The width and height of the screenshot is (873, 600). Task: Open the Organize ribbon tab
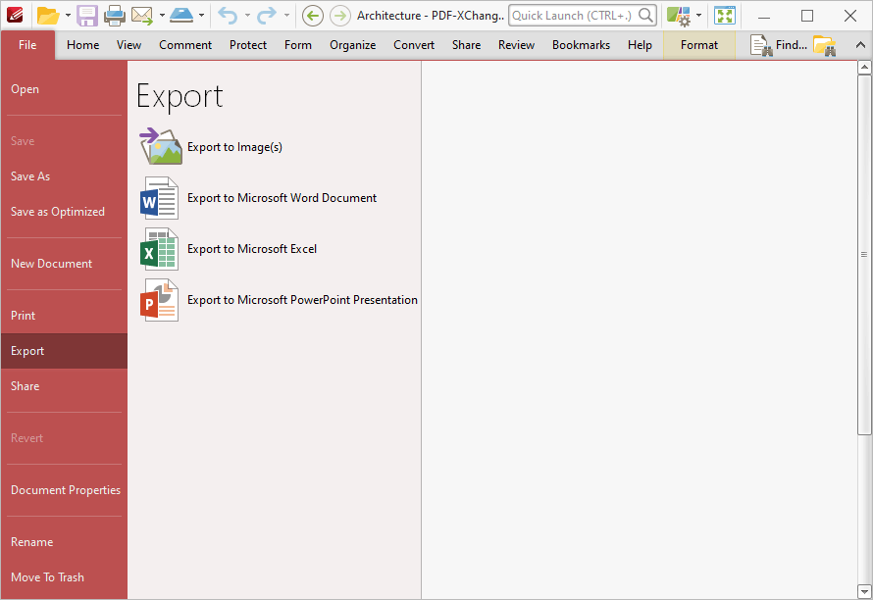click(352, 44)
